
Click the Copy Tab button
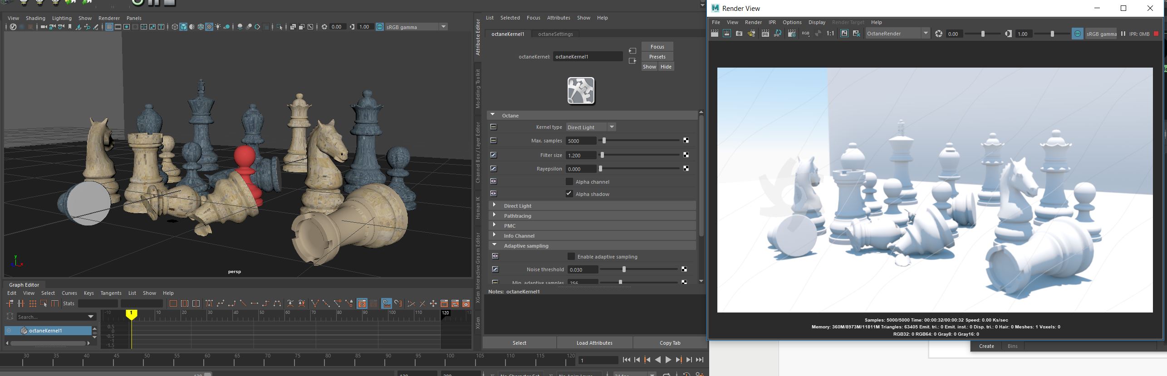pos(670,343)
